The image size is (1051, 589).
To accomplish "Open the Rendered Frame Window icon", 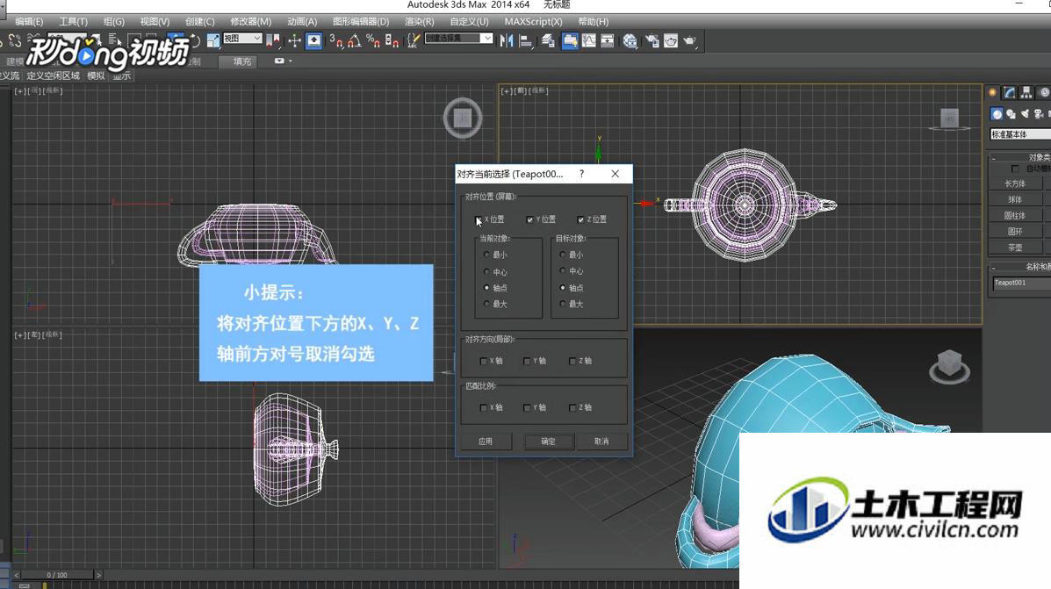I will pyautogui.click(x=671, y=41).
